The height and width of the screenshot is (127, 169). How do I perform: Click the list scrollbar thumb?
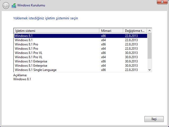(149, 46)
